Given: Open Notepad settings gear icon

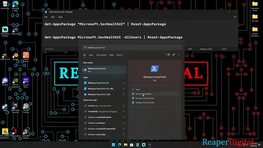Looking at the screenshot, I should coord(235,17).
